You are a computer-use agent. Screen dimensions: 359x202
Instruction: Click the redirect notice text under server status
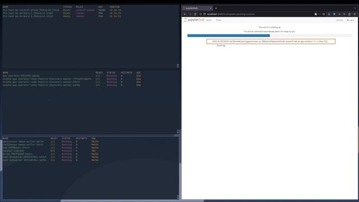click(x=269, y=31)
